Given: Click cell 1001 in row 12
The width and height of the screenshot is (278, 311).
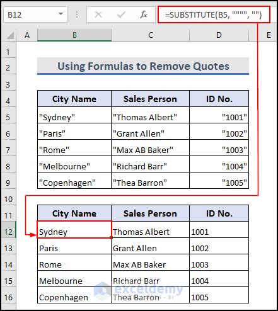Looking at the screenshot, I should (x=219, y=230).
